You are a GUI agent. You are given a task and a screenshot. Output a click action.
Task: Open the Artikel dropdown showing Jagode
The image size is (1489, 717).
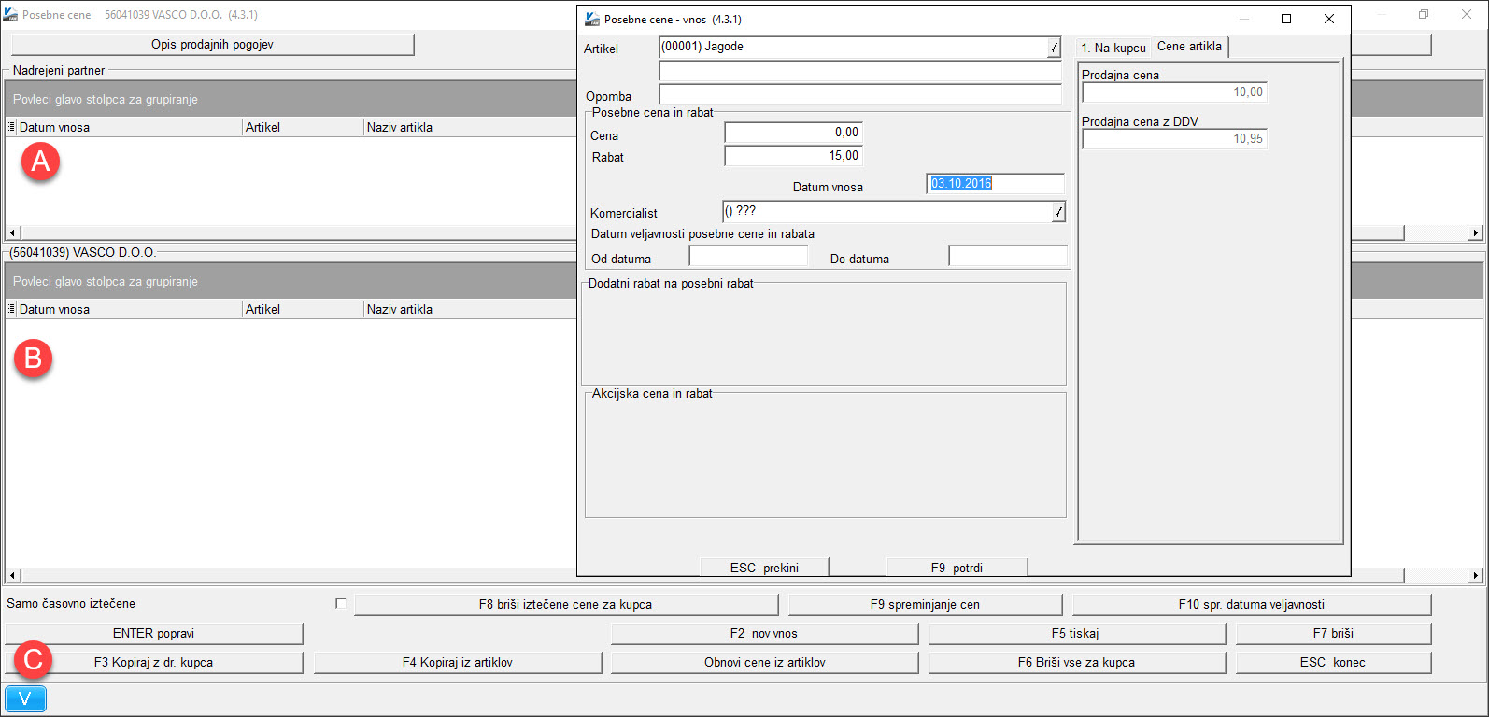1054,47
